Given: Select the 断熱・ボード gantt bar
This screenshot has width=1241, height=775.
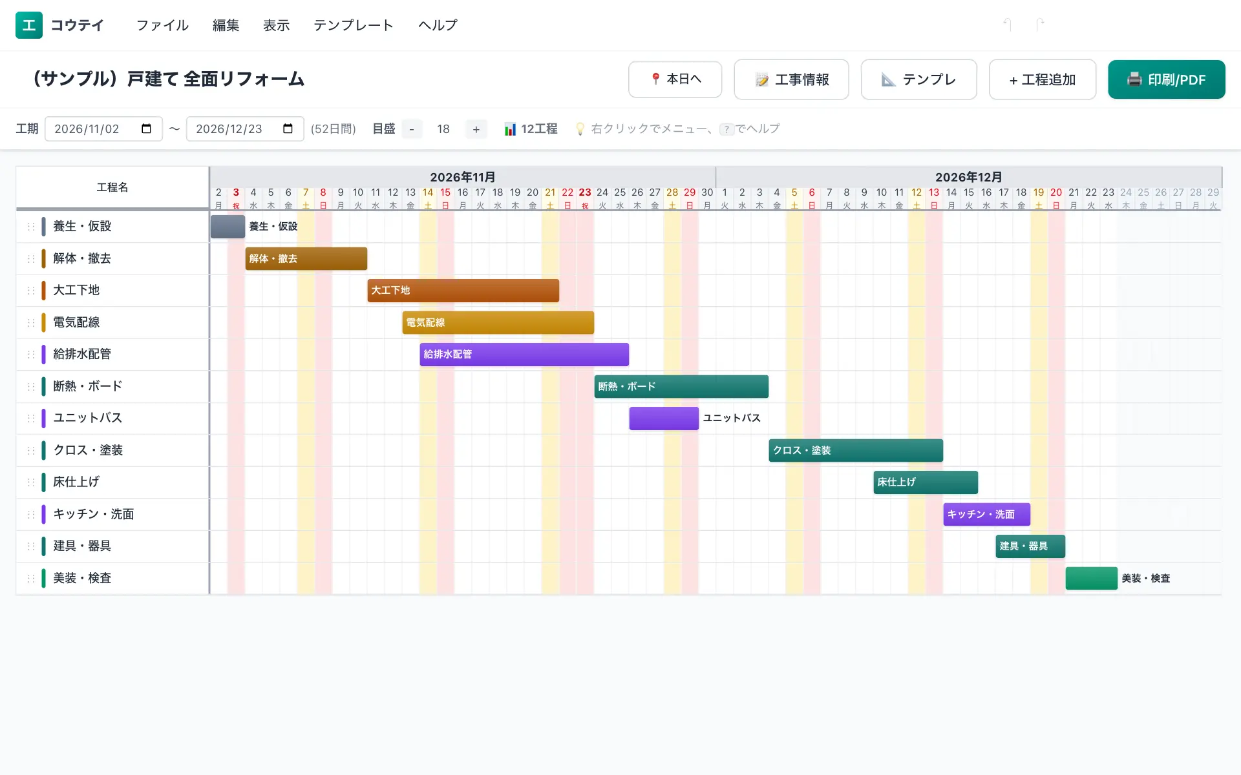Looking at the screenshot, I should 681,386.
